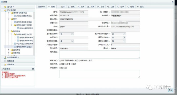Select 报请 radio option for 报送方式
Image resolution: width=177 pixels, height=95 pixels.
click(x=66, y=64)
